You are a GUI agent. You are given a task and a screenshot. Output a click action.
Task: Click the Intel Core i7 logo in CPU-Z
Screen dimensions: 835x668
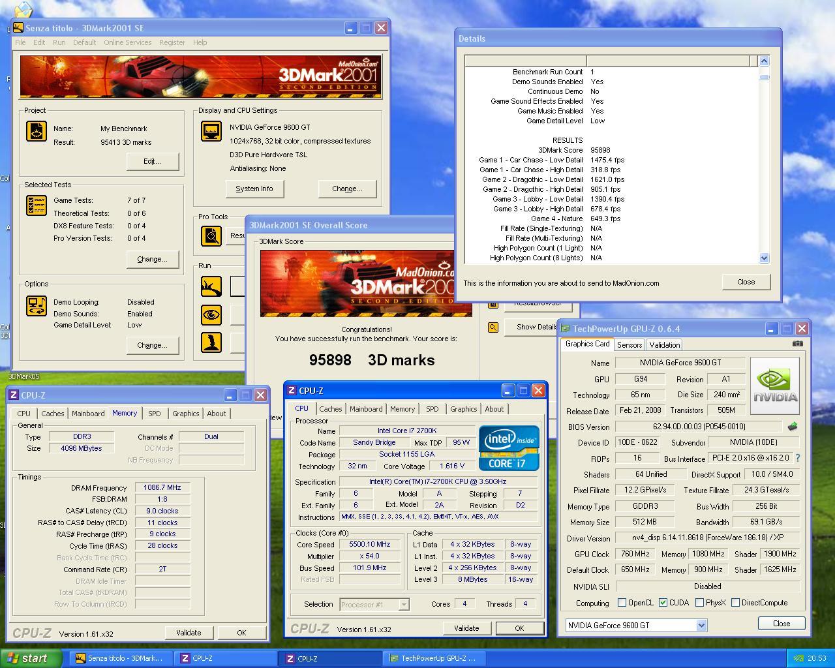pos(509,448)
